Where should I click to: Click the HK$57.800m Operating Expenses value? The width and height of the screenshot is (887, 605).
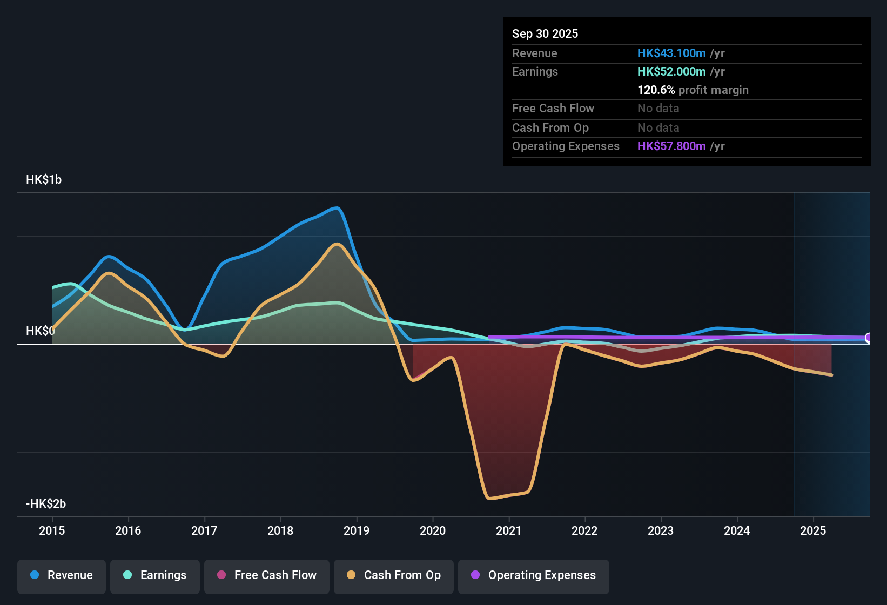tap(671, 146)
